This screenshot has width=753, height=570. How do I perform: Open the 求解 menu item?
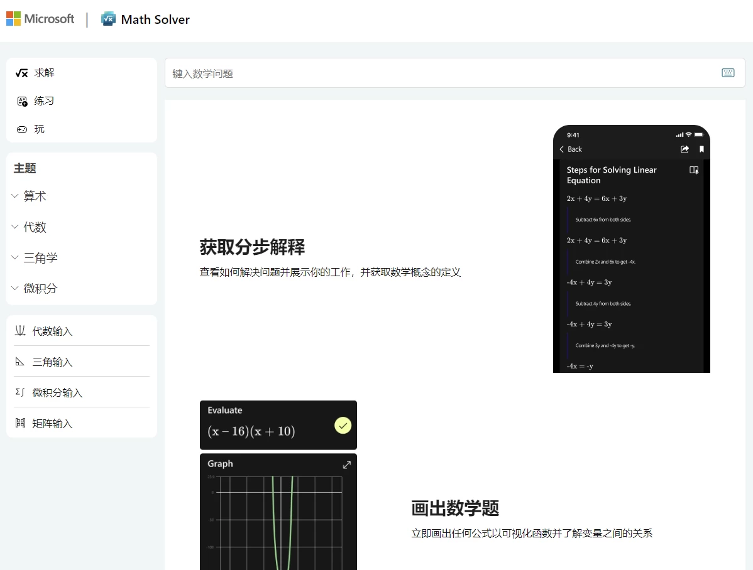(44, 73)
